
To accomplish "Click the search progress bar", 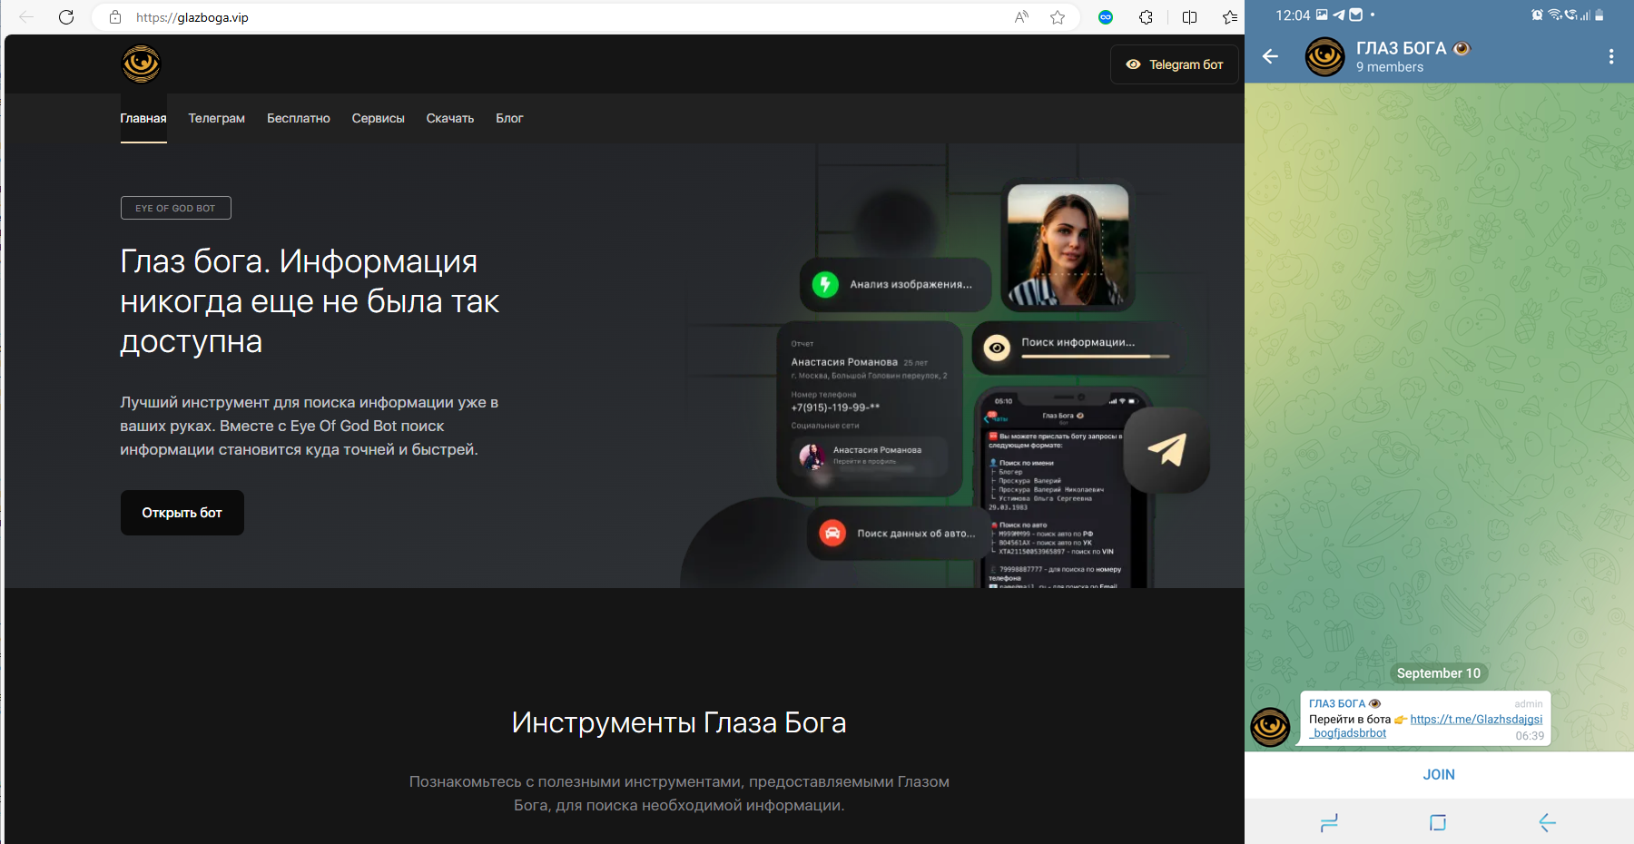I will pos(1096,357).
